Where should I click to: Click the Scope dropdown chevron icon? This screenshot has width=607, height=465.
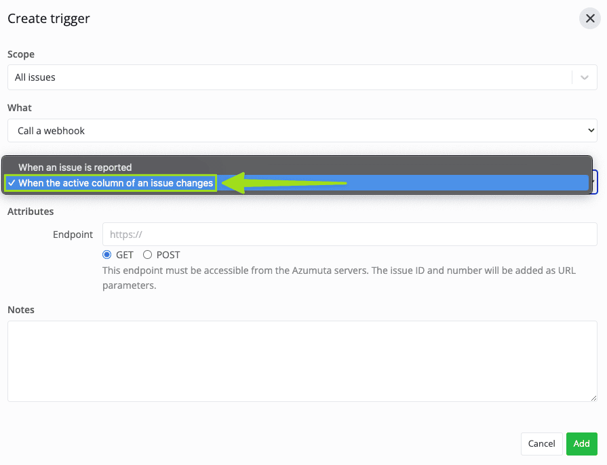tap(584, 77)
